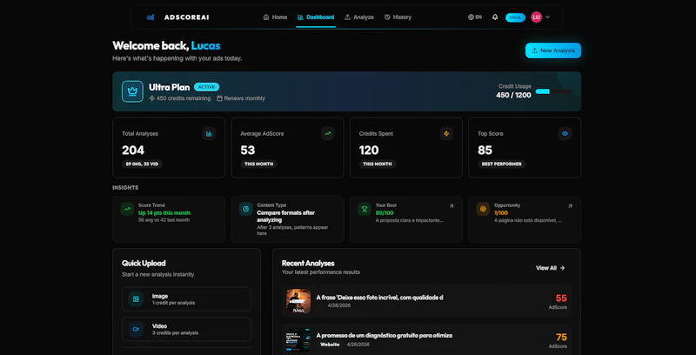Viewport: 696px width, 355px height.
Task: Go to the Analyze tab
Action: (x=359, y=17)
